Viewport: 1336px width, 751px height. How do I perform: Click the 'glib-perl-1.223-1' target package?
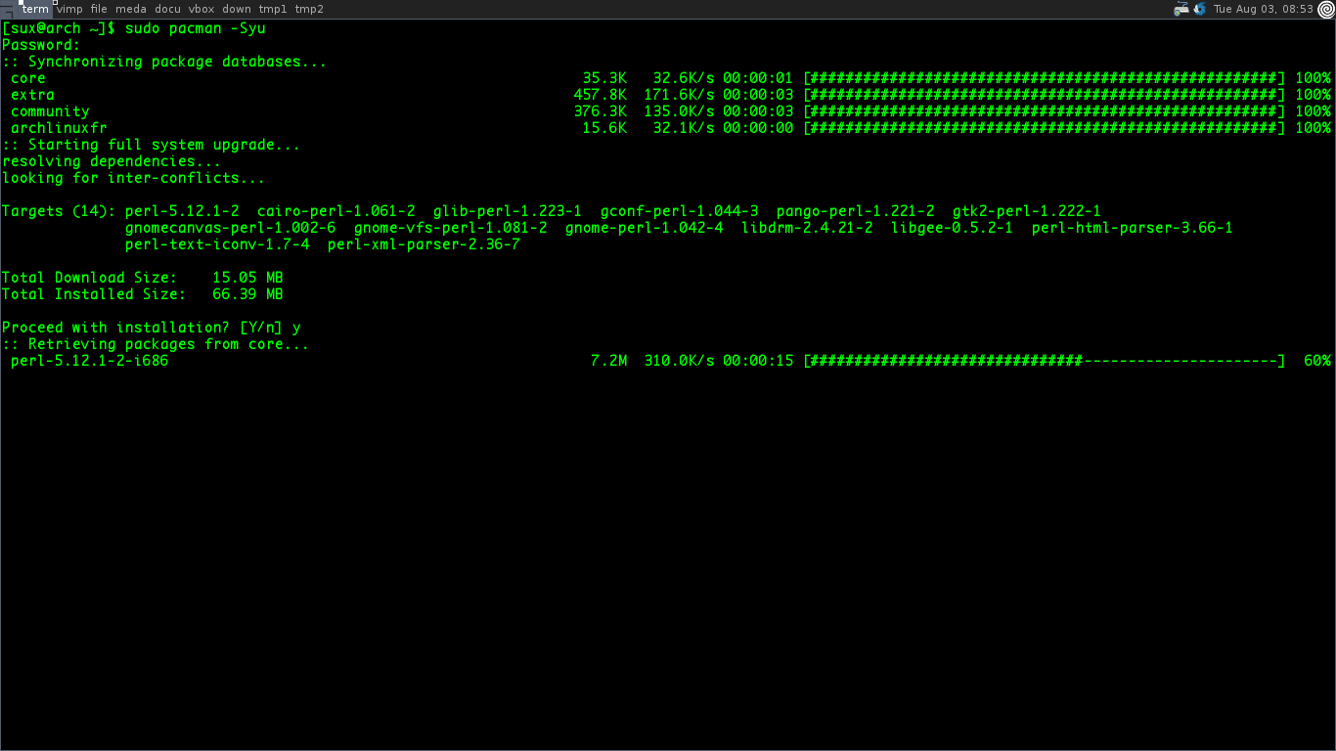click(508, 211)
